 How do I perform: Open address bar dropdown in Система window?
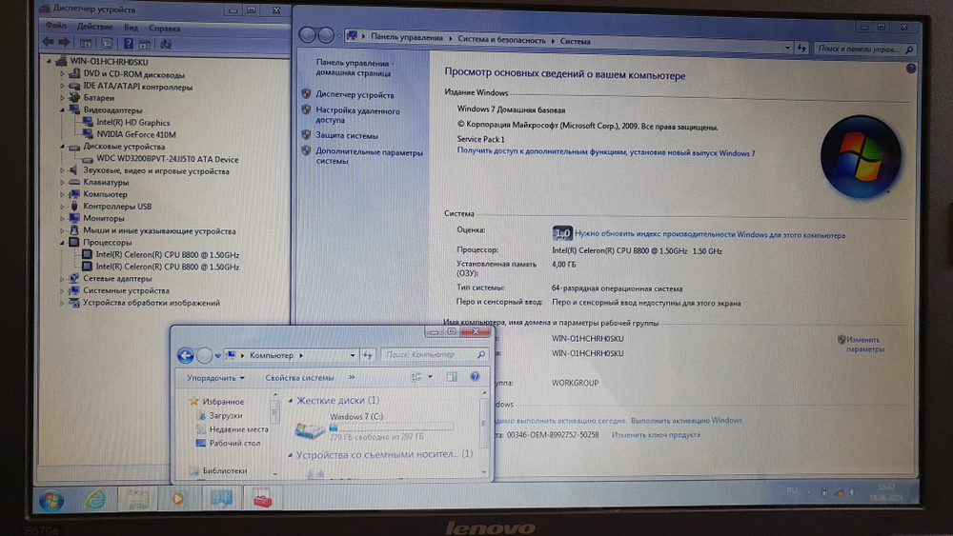tap(787, 48)
